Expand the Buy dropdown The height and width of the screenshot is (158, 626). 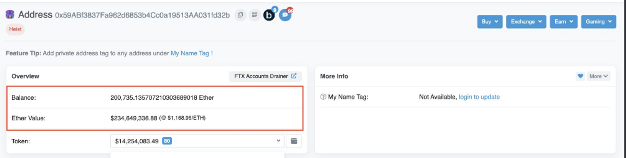(490, 22)
